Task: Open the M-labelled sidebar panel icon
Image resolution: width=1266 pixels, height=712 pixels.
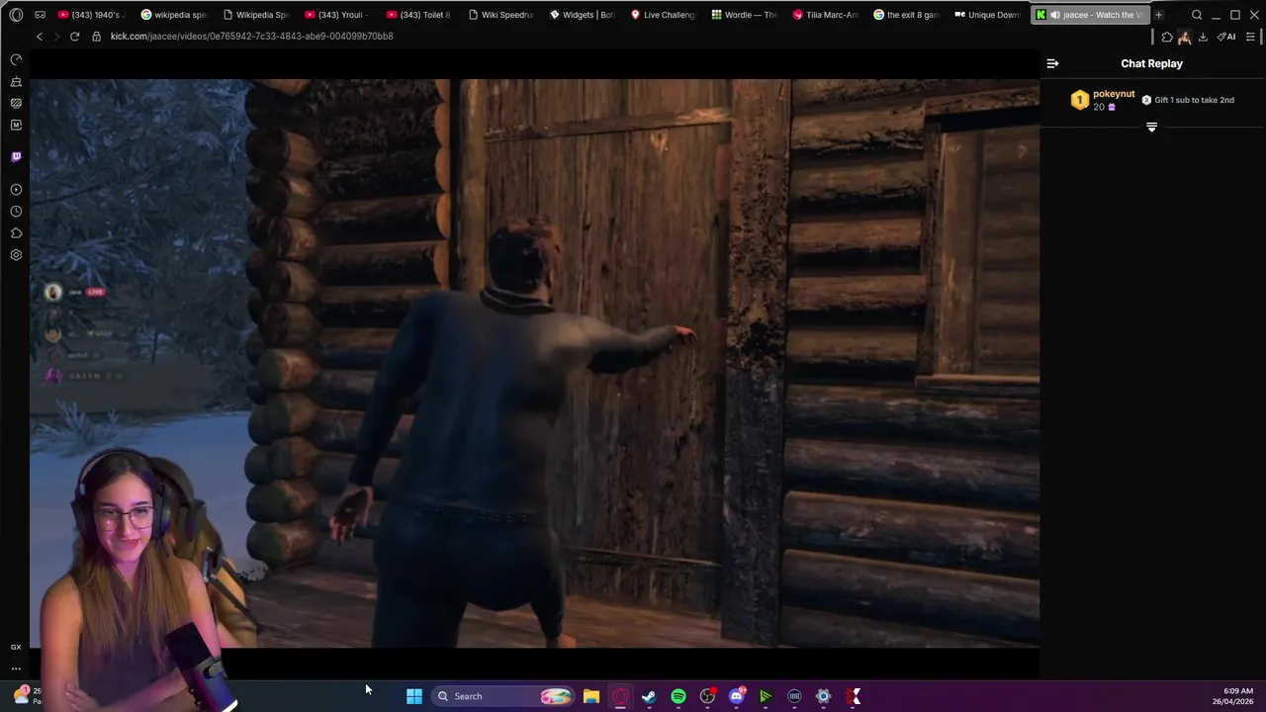Action: click(x=16, y=125)
